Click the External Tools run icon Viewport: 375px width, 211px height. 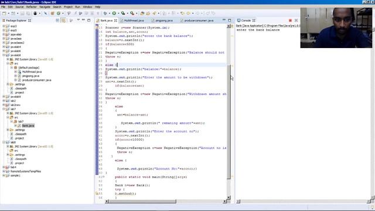[x=132, y=13]
